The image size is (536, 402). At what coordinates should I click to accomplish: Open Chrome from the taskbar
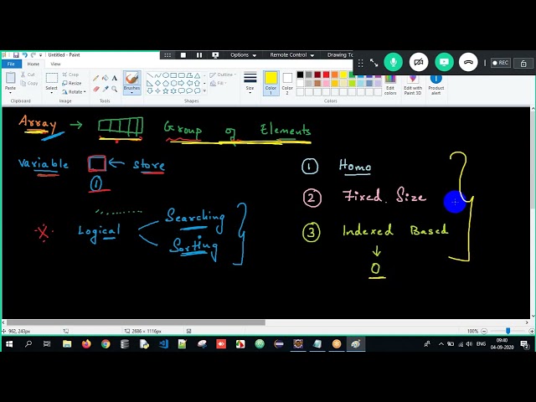point(106,344)
